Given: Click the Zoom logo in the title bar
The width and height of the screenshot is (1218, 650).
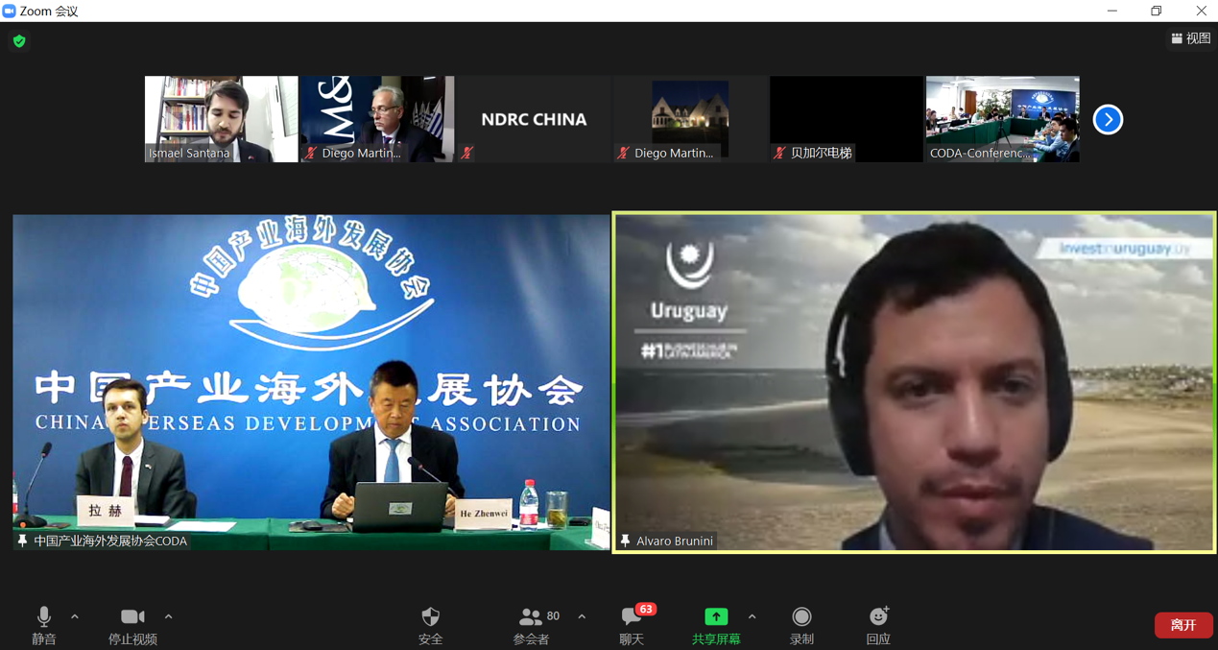Looking at the screenshot, I should 10,11.
